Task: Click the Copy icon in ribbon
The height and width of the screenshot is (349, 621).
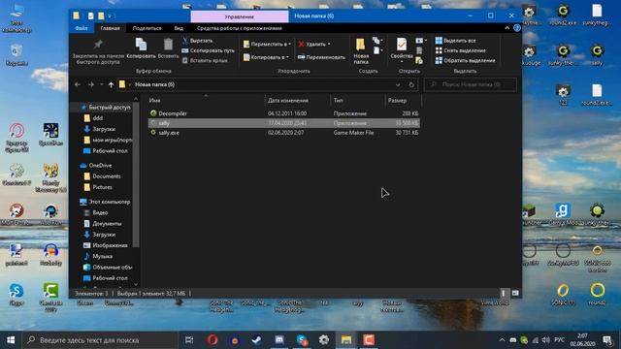Action: [141, 45]
